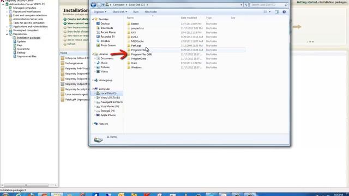Select Administration Server tasks in the Kaspersky tree
The image size is (349, 196).
28,19
